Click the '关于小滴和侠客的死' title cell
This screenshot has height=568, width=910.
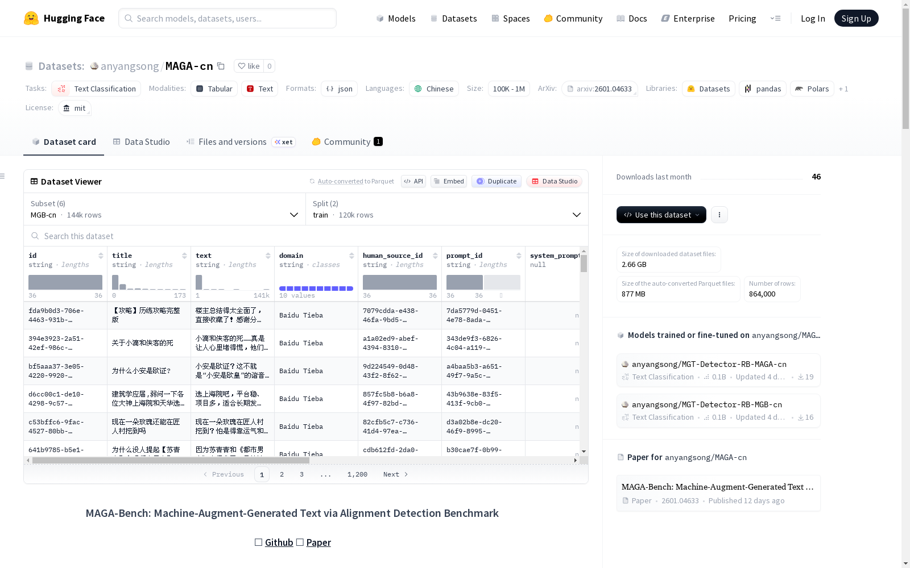tap(149, 343)
